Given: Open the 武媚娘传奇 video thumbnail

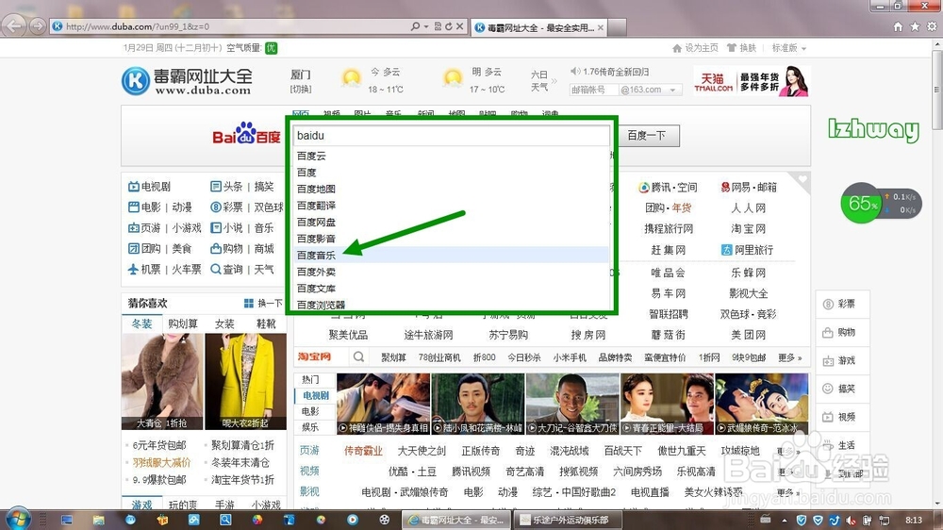Looking at the screenshot, I should tap(761, 403).
